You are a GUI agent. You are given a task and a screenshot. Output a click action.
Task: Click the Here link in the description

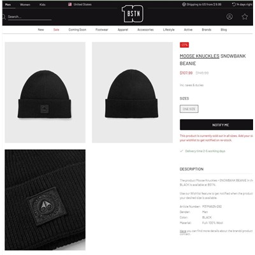point(183,231)
